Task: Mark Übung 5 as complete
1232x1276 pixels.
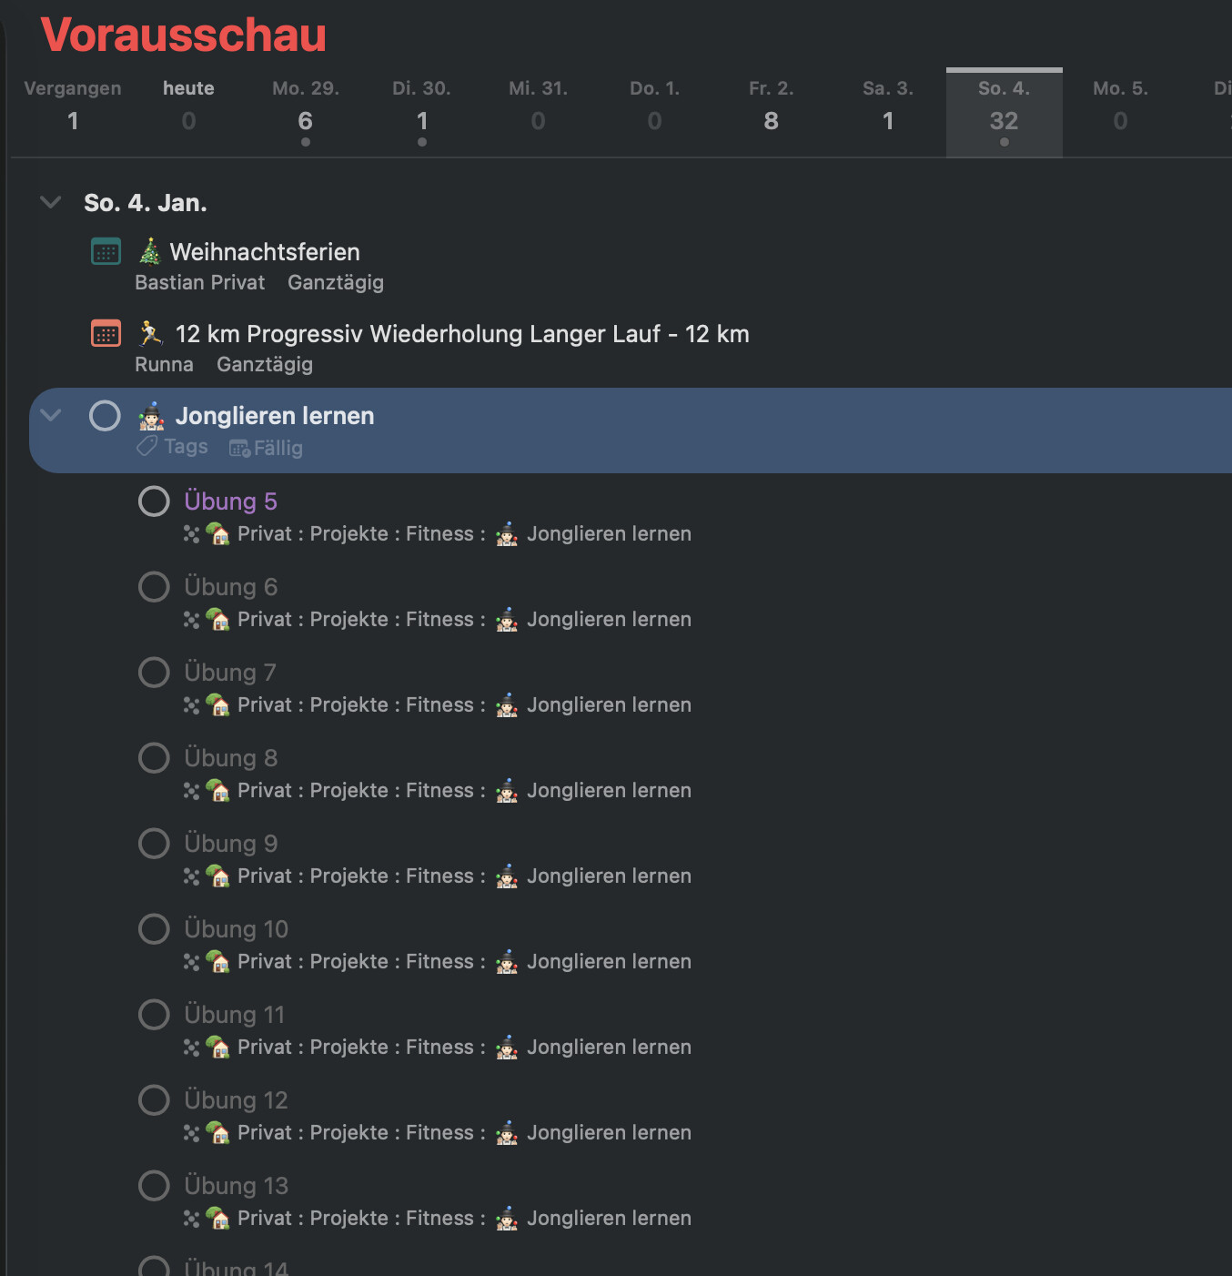Action: [x=154, y=501]
